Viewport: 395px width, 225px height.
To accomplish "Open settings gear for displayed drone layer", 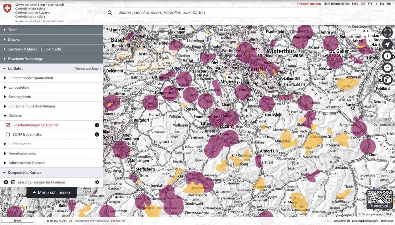I will pos(97,182).
